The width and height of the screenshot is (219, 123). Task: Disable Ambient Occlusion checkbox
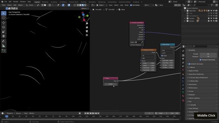point(189,64)
